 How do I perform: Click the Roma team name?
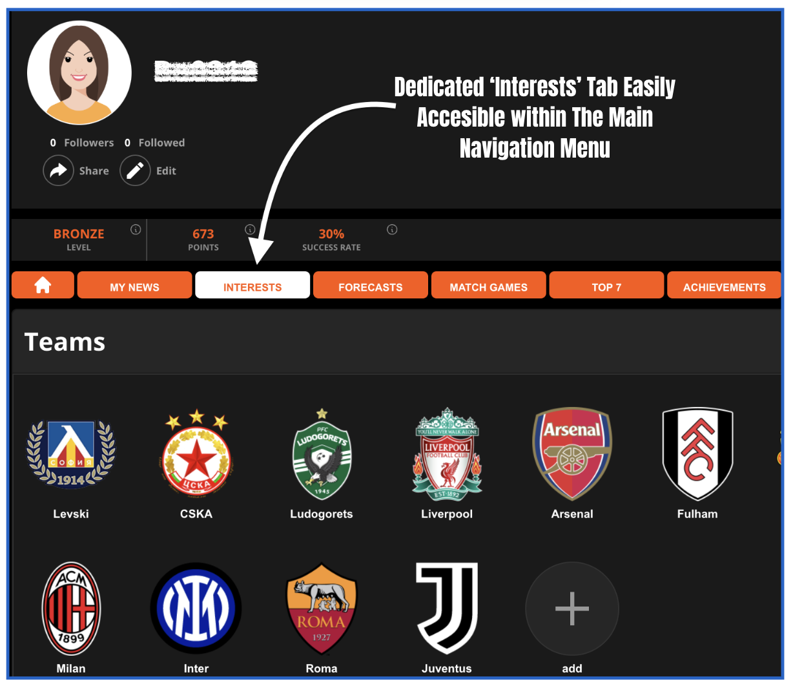pyautogui.click(x=322, y=669)
